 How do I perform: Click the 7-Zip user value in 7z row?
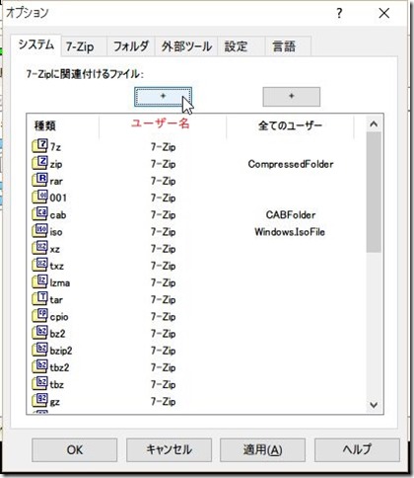tap(164, 147)
